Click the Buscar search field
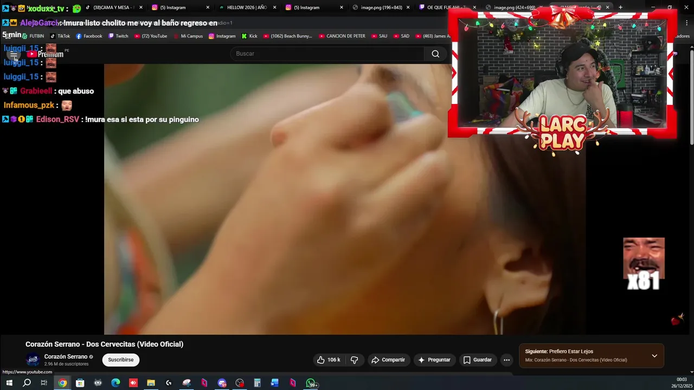Image resolution: width=694 pixels, height=390 pixels. click(327, 54)
